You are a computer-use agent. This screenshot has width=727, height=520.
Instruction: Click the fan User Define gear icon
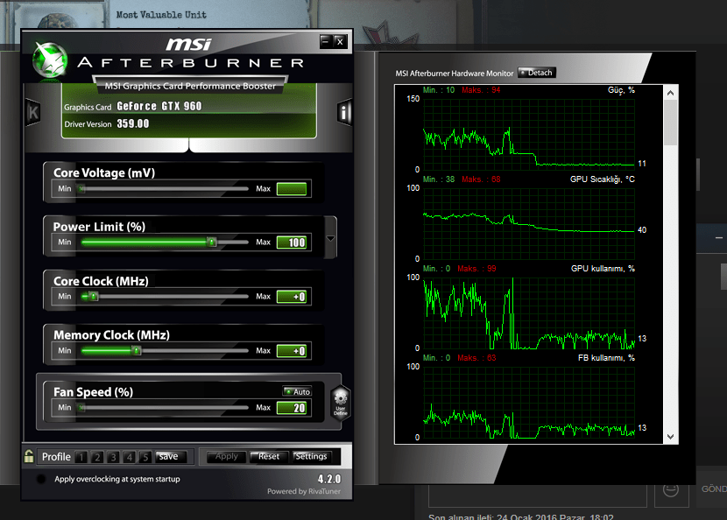click(341, 403)
